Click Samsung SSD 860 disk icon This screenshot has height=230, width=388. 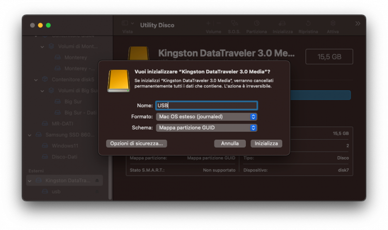(39, 135)
